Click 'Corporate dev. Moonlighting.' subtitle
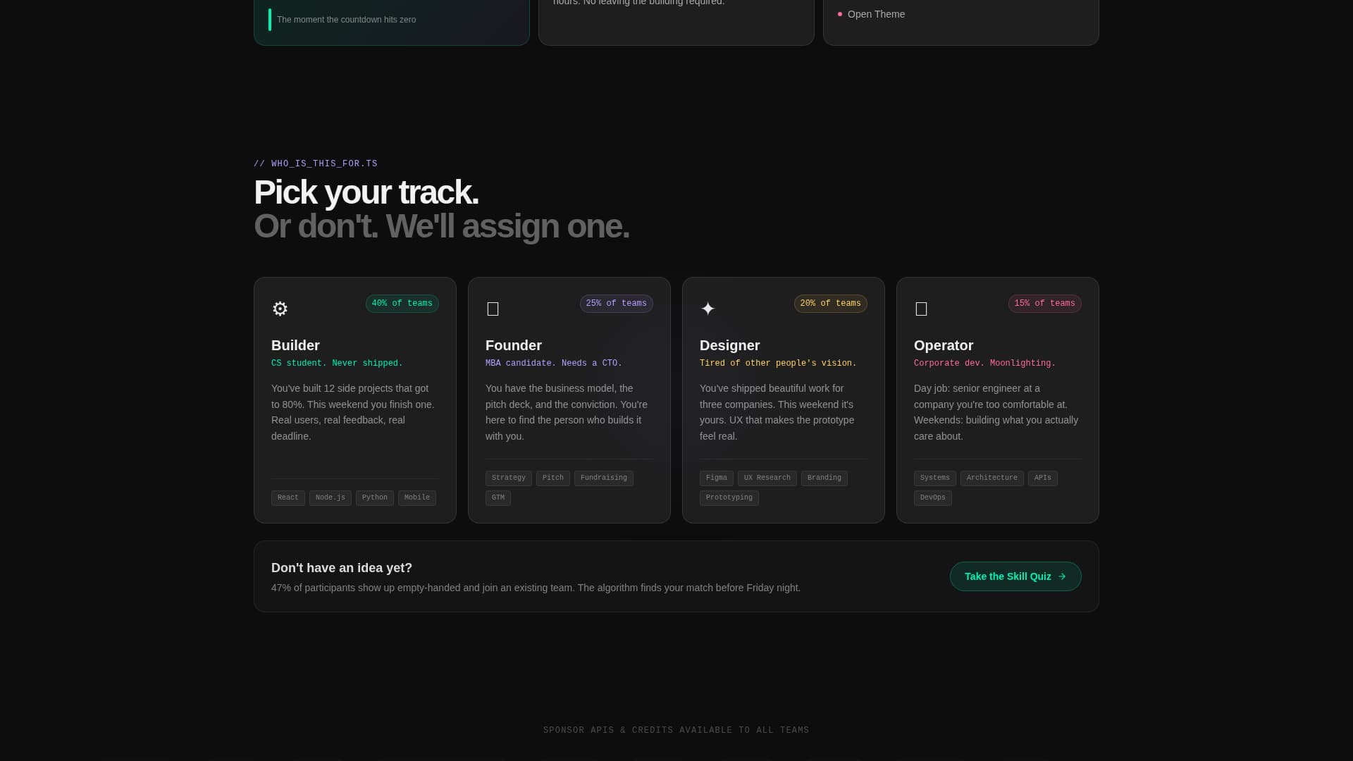1353x761 pixels. pyautogui.click(x=984, y=364)
